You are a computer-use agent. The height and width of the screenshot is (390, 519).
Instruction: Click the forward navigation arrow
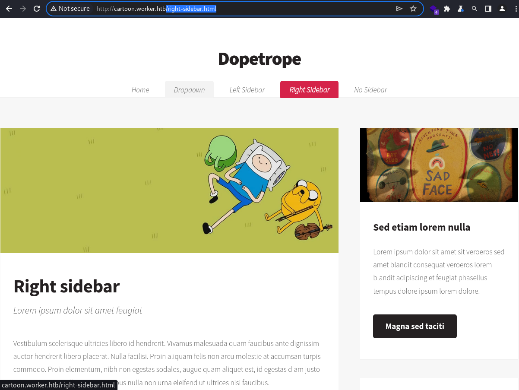point(23,9)
